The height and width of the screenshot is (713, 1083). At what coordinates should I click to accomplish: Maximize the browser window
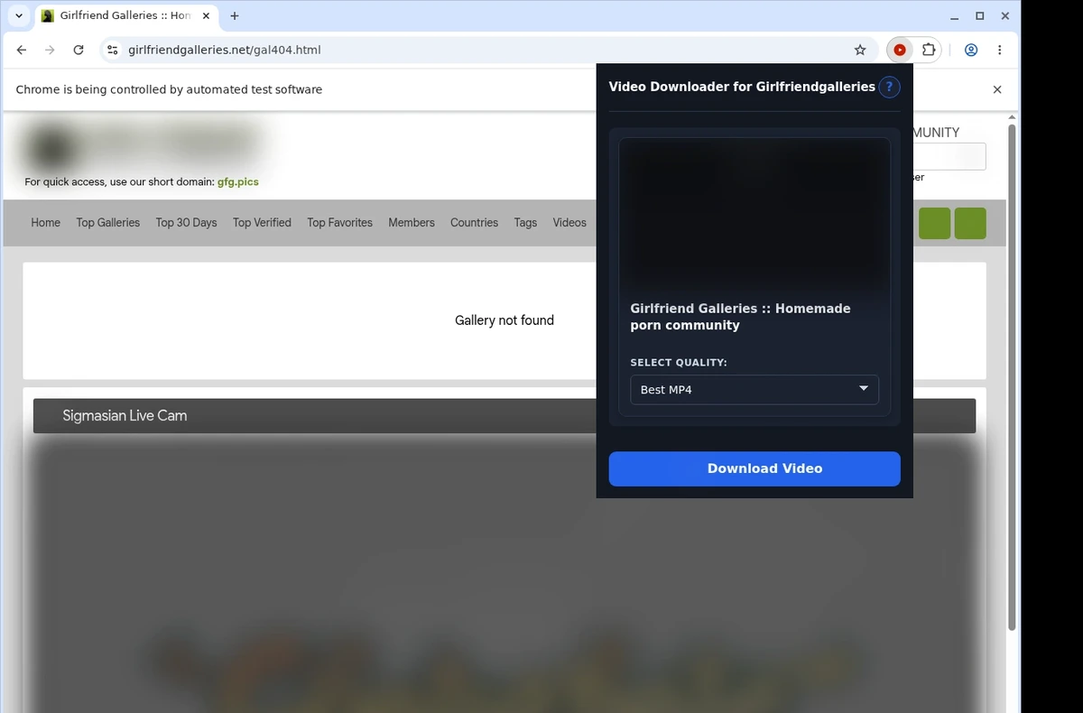click(x=980, y=16)
